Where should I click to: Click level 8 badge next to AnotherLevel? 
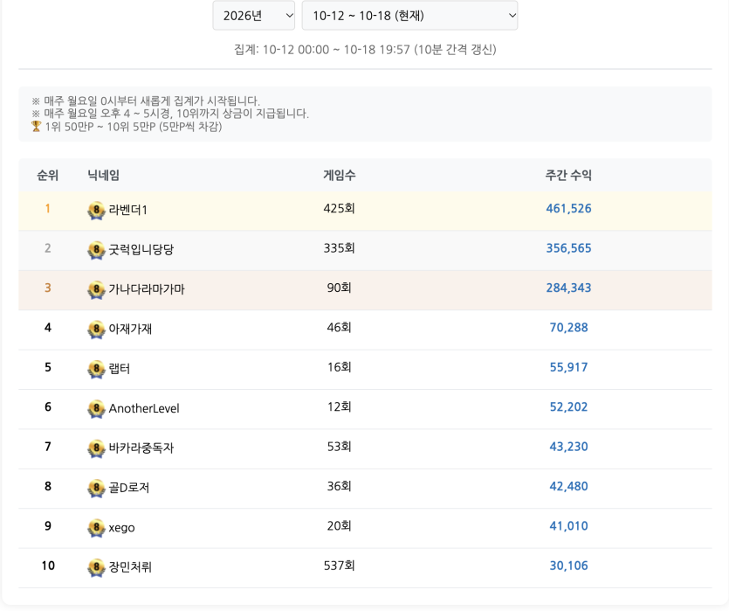pyautogui.click(x=96, y=408)
